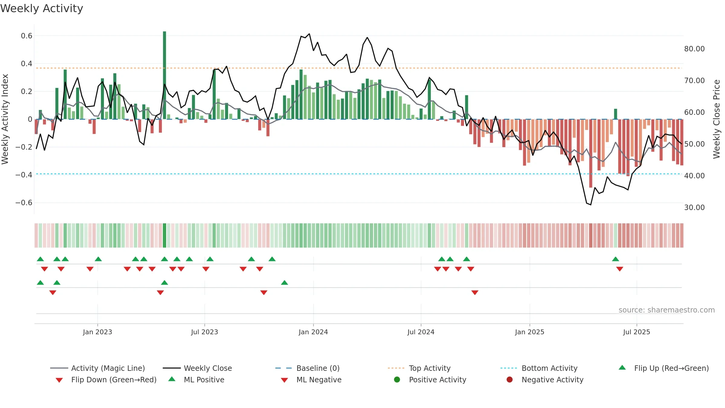Click the Jul 2024 x-axis label
The image size is (725, 408).
[421, 332]
